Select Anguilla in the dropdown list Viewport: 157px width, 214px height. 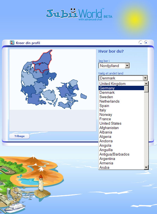pos(121,150)
